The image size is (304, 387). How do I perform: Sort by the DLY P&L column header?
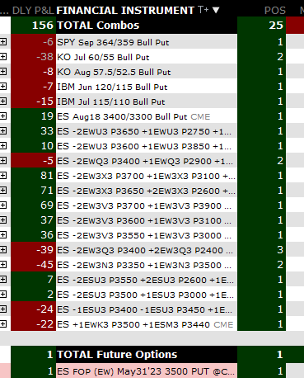33,11
